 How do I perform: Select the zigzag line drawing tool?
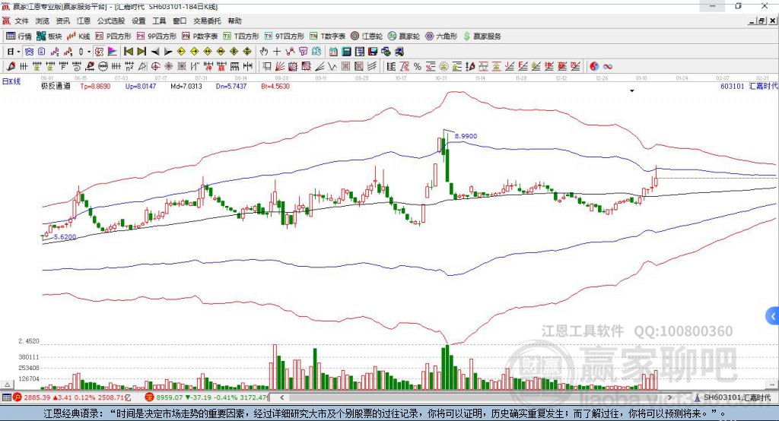332,67
